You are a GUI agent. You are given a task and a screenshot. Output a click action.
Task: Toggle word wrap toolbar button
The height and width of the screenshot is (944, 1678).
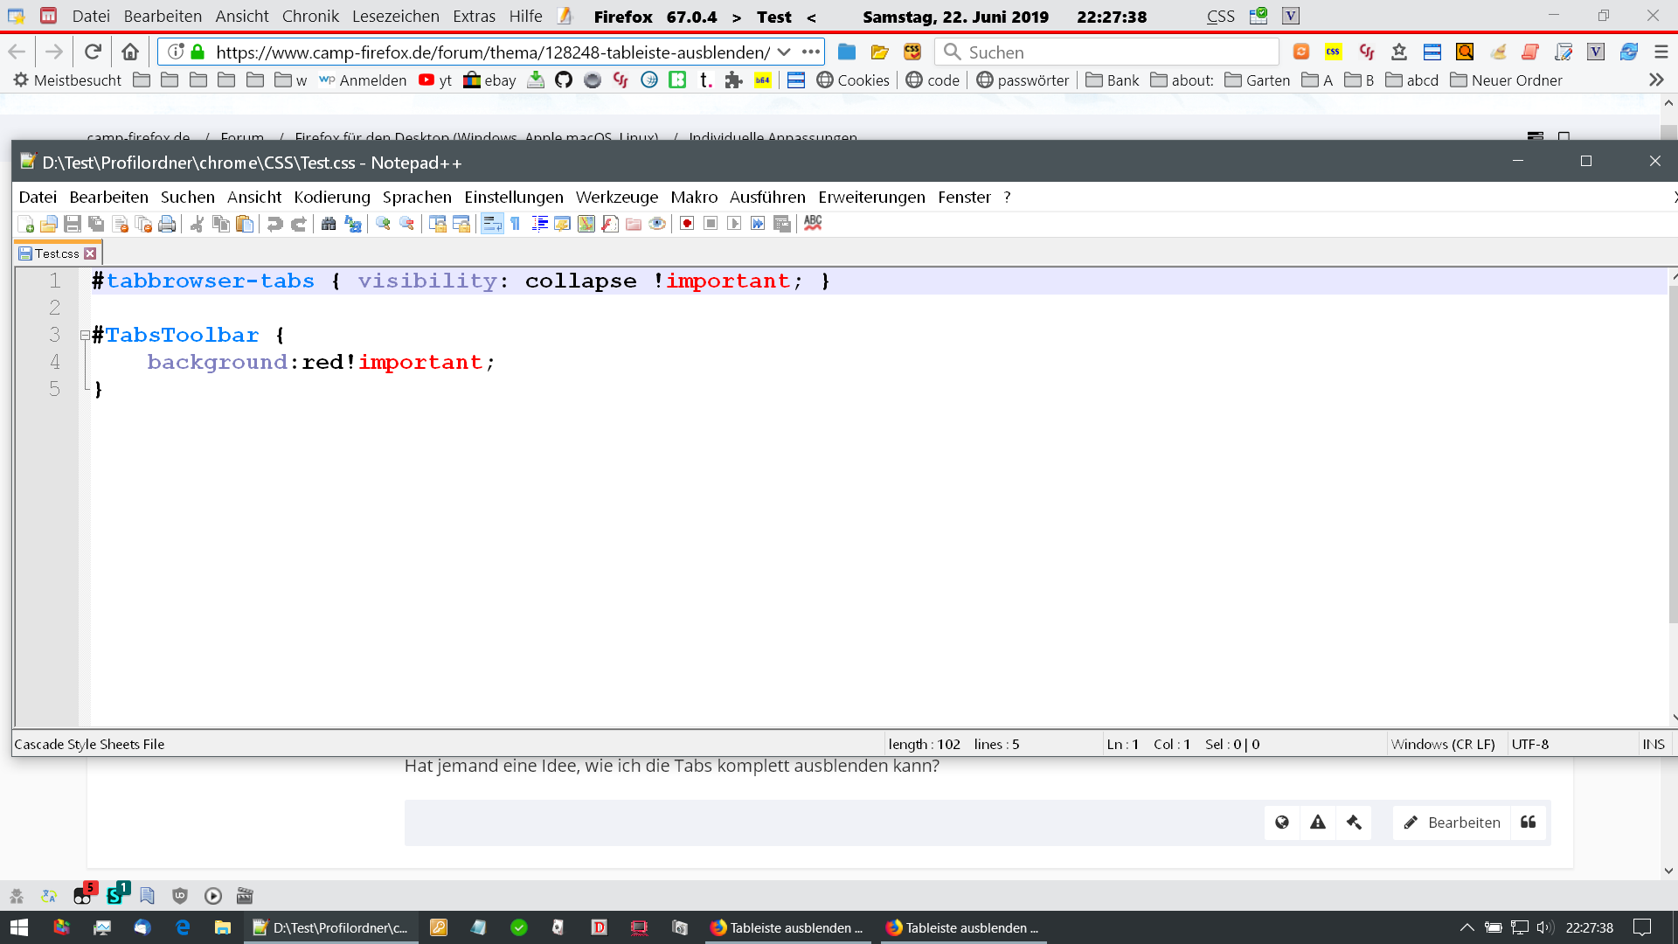[492, 224]
